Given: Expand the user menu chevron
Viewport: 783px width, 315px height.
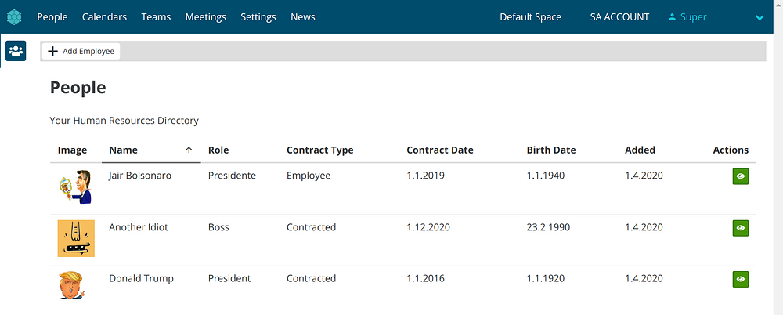Looking at the screenshot, I should click(x=759, y=17).
